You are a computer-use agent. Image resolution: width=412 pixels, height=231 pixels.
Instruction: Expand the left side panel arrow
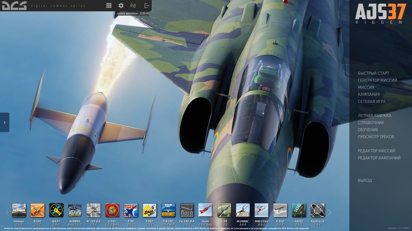point(5,122)
